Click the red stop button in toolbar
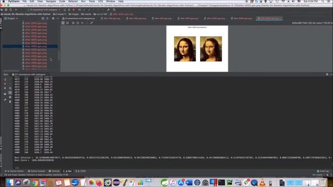333x187 pixels. (x=74, y=10)
